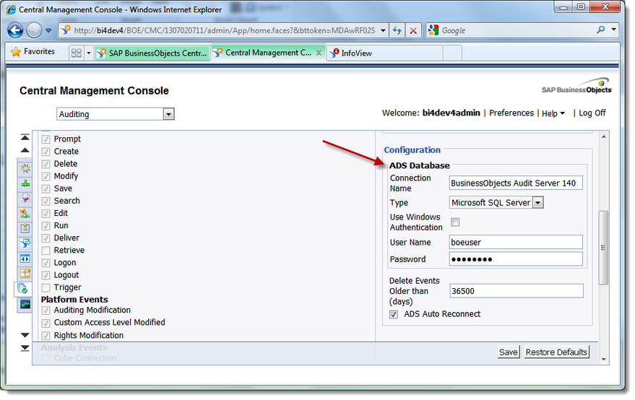Viewport: 635px width, 400px height.
Task: Click the document with red ball sidebar icon
Action: point(25,199)
